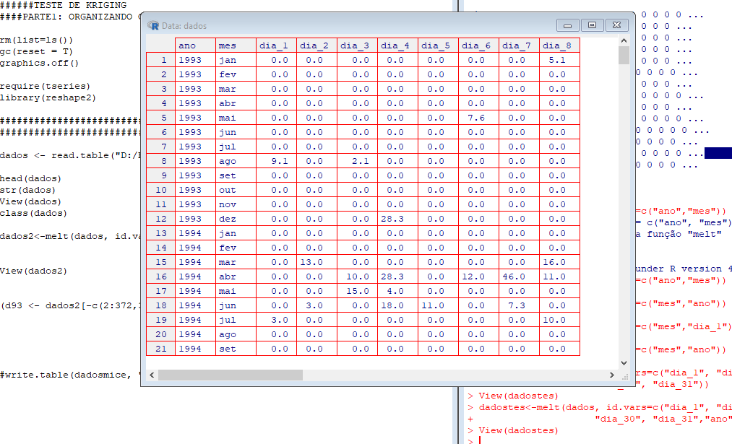
Task: Click the 12.0 value in row 16
Action: pos(478,277)
